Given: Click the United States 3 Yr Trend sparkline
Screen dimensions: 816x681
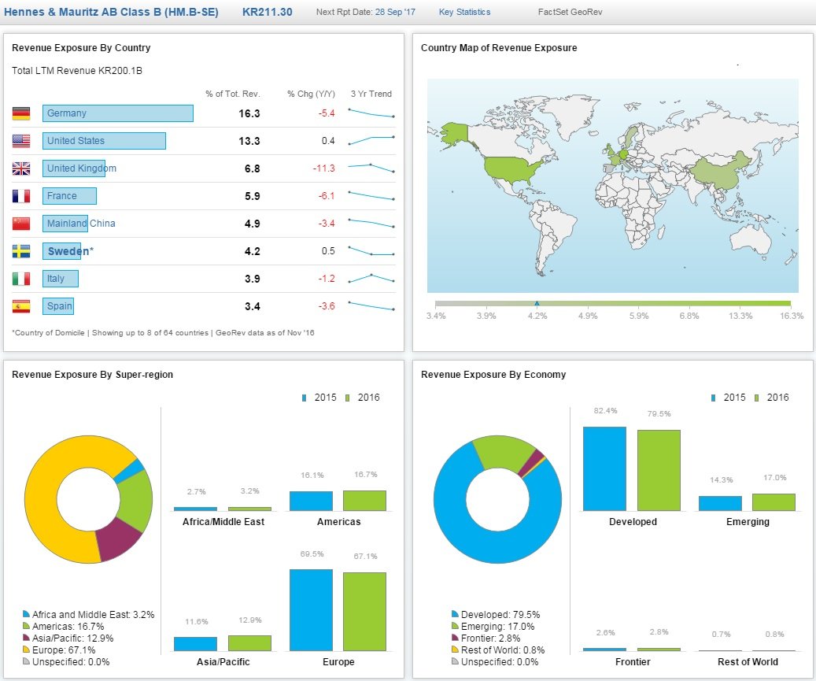Looking at the screenshot, I should [x=371, y=141].
